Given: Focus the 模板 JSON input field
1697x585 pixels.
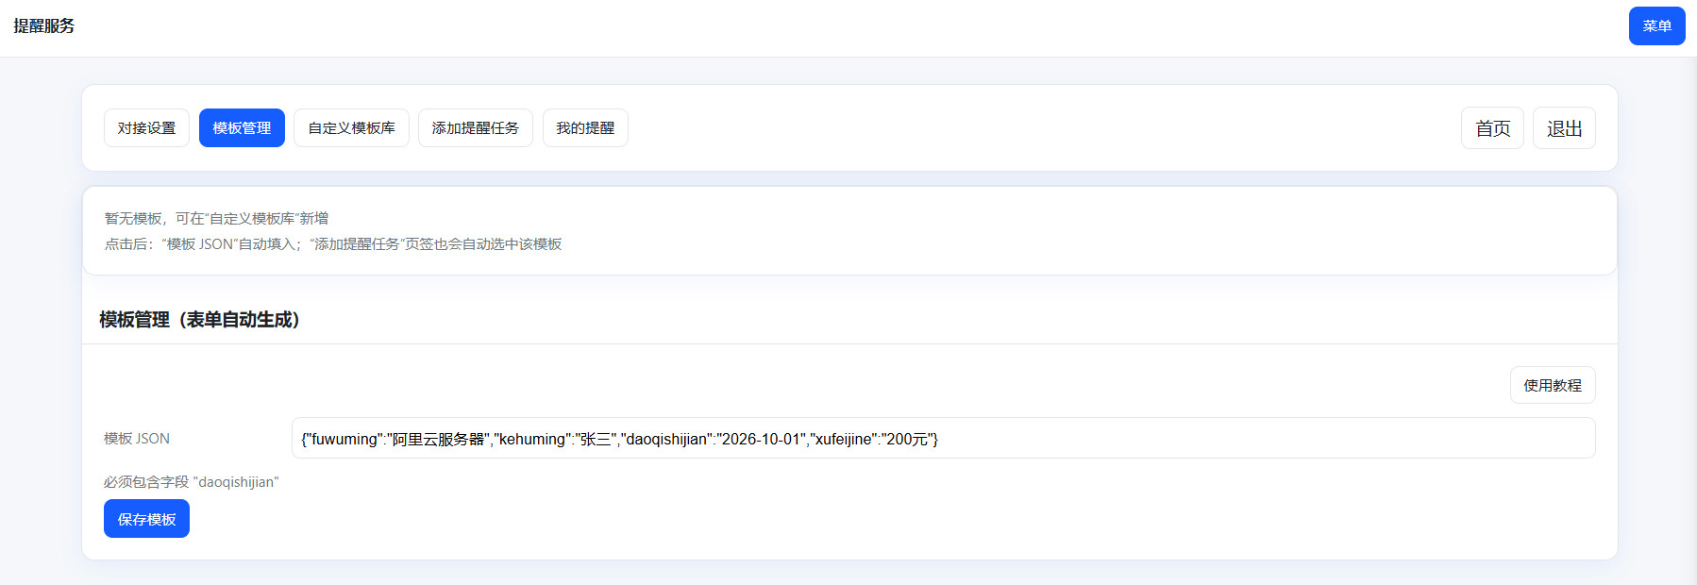Looking at the screenshot, I should (x=1227, y=439).
